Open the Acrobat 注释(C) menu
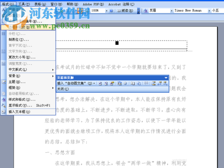This screenshot has height=168, width=224. (x=121, y=4)
